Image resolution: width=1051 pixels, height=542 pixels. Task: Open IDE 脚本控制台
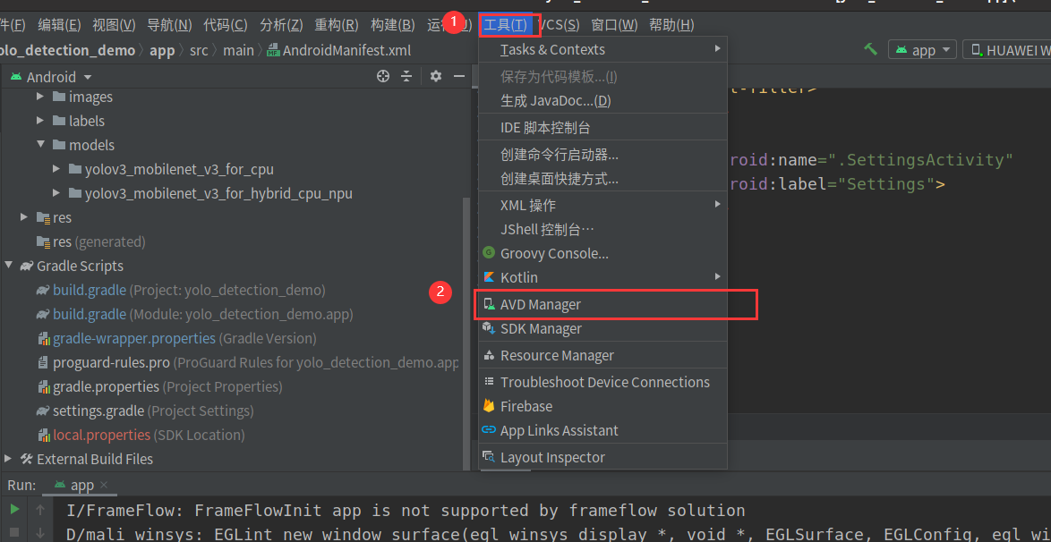(602, 127)
